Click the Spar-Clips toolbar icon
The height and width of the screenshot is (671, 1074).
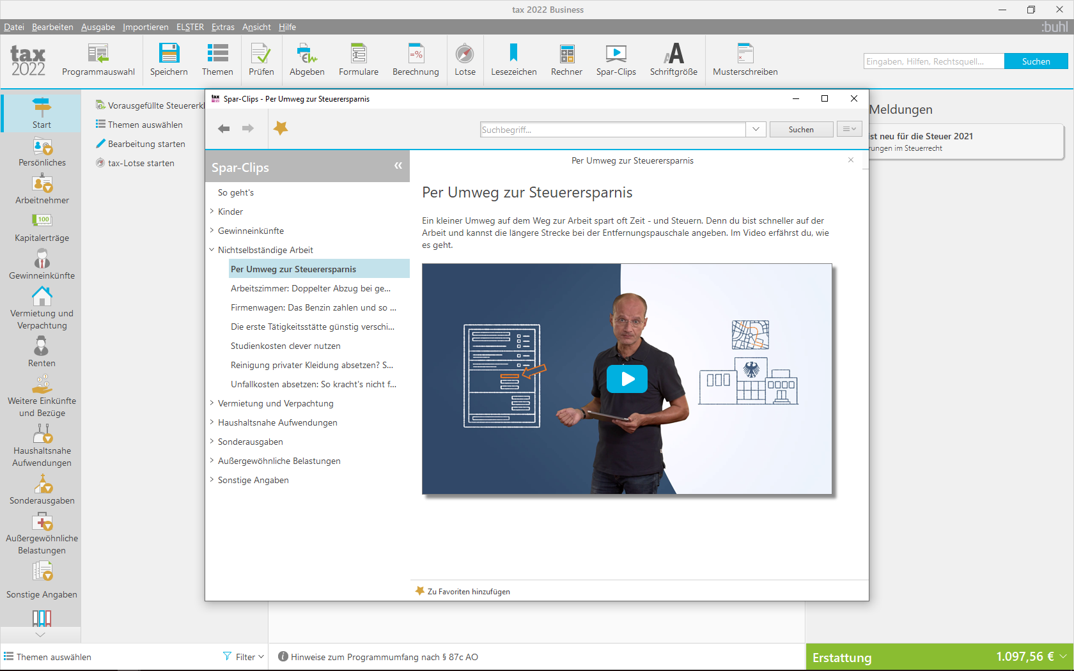616,59
